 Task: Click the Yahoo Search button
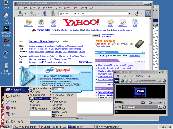click(96, 36)
